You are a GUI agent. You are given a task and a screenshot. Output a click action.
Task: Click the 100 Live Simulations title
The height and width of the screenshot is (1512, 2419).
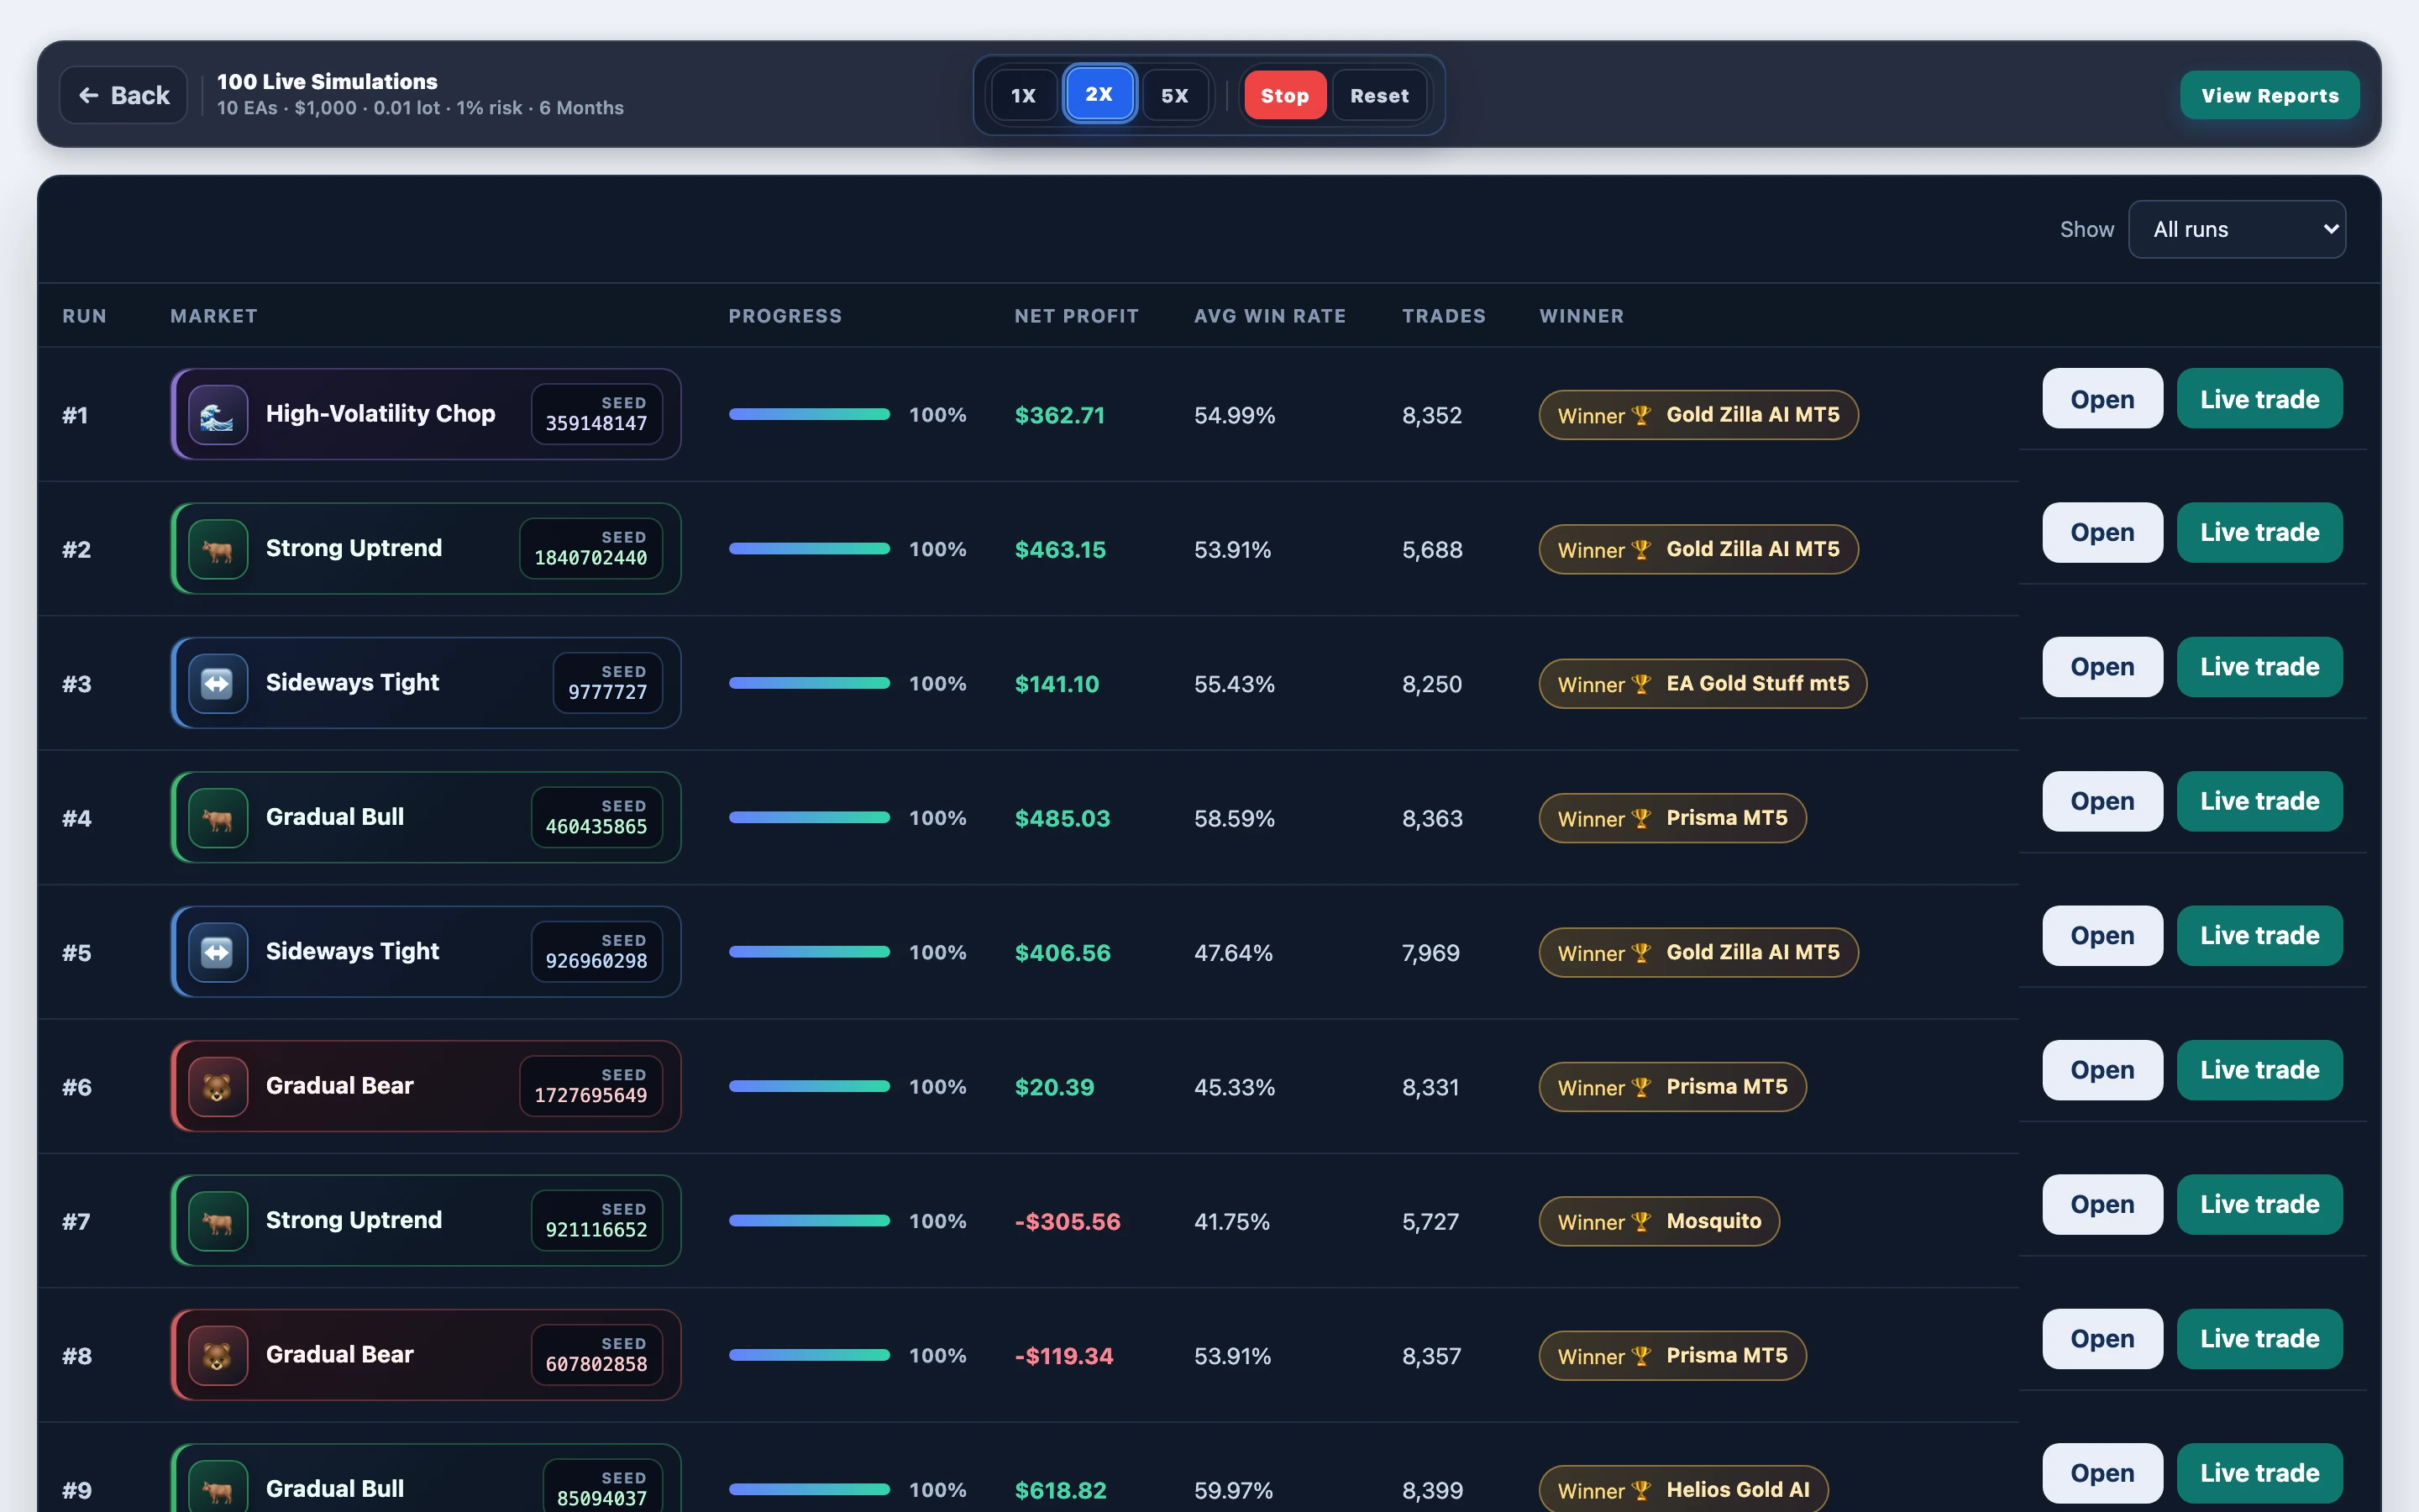[x=327, y=82]
